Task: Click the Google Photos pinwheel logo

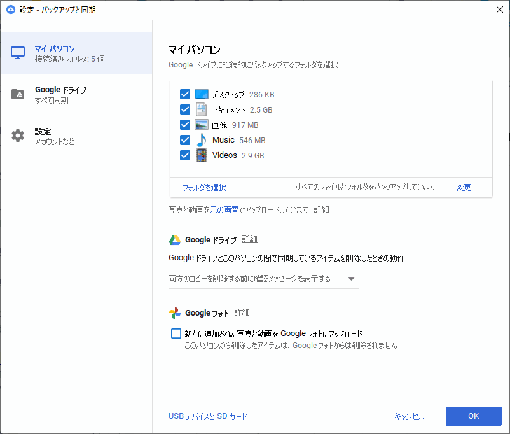Action: 175,313
